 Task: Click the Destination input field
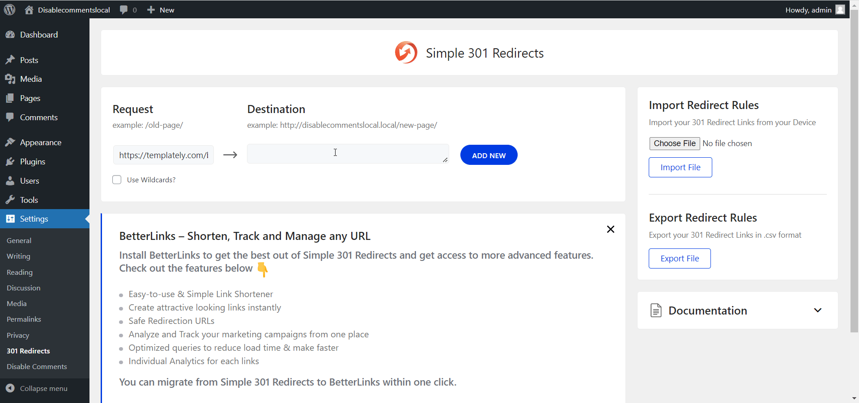[x=348, y=154]
